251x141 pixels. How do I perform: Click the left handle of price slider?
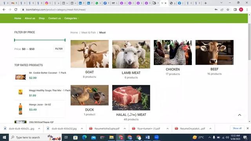coord(15,40)
